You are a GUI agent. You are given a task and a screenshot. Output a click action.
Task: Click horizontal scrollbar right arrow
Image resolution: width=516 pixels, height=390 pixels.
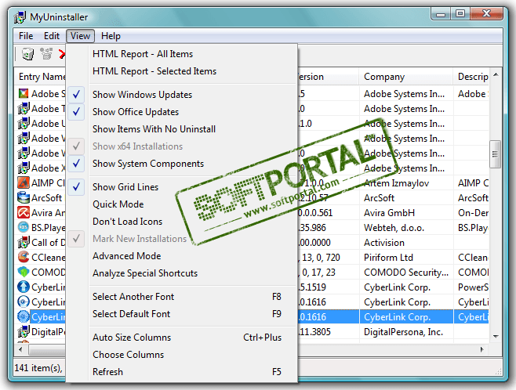(x=482, y=349)
